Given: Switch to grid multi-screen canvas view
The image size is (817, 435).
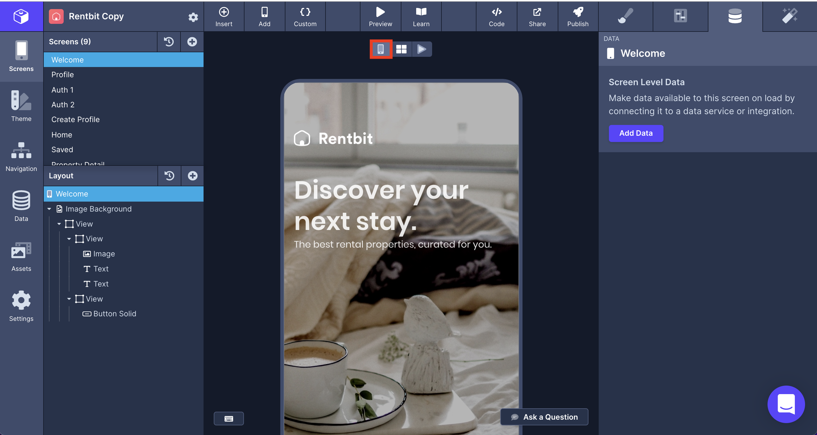Looking at the screenshot, I should point(401,49).
